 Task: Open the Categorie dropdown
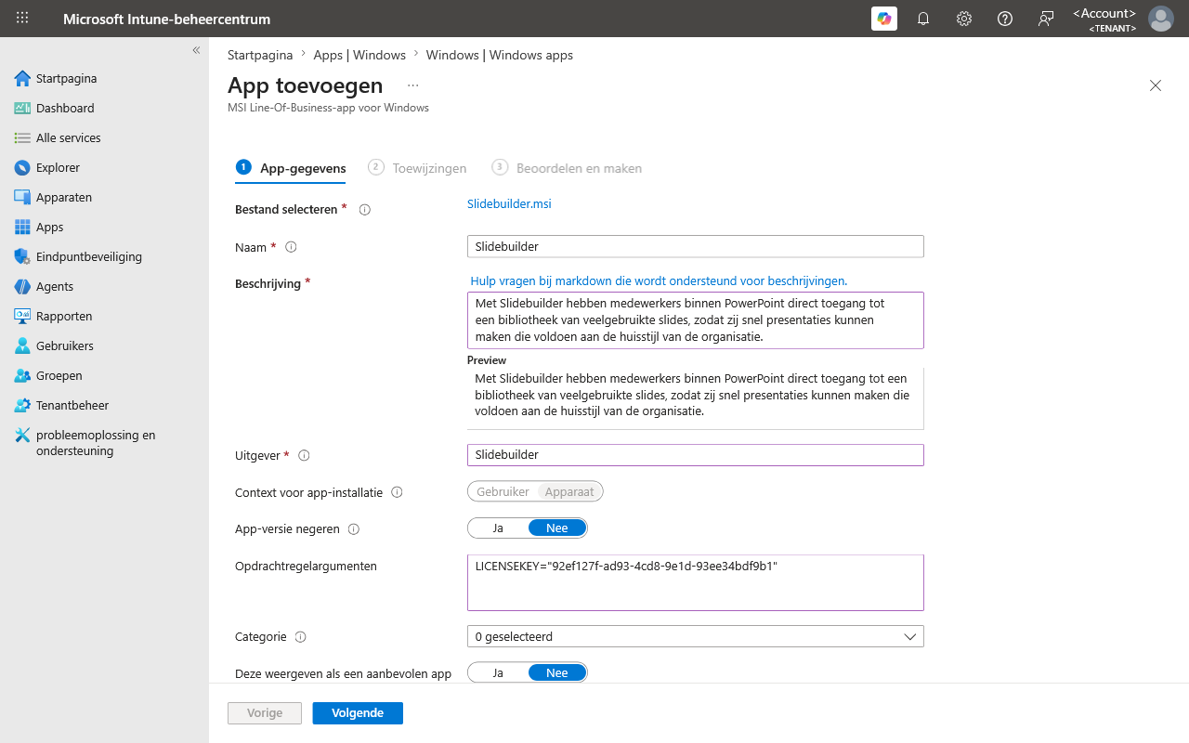696,636
